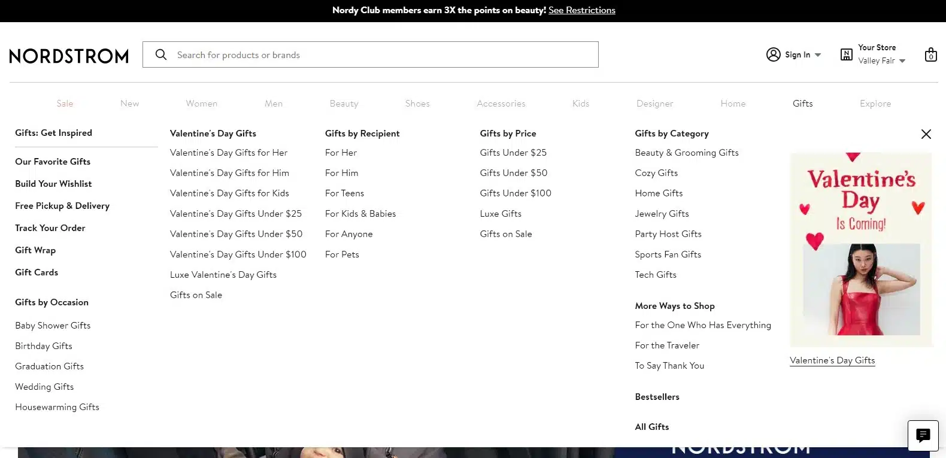The width and height of the screenshot is (946, 458).
Task: Select Housewarming Gifts
Action: 57,407
